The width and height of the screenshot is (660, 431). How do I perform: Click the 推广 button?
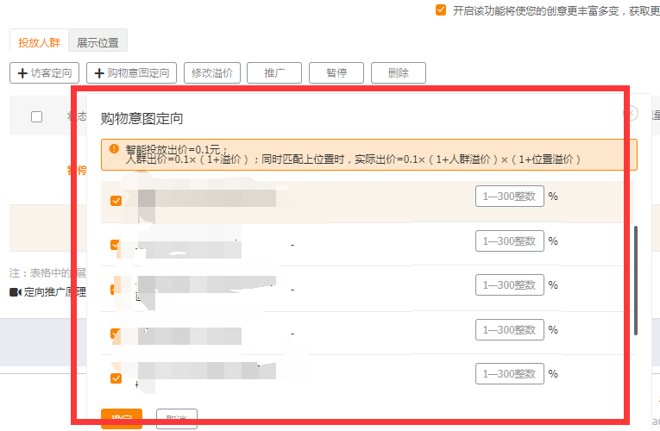tap(274, 73)
